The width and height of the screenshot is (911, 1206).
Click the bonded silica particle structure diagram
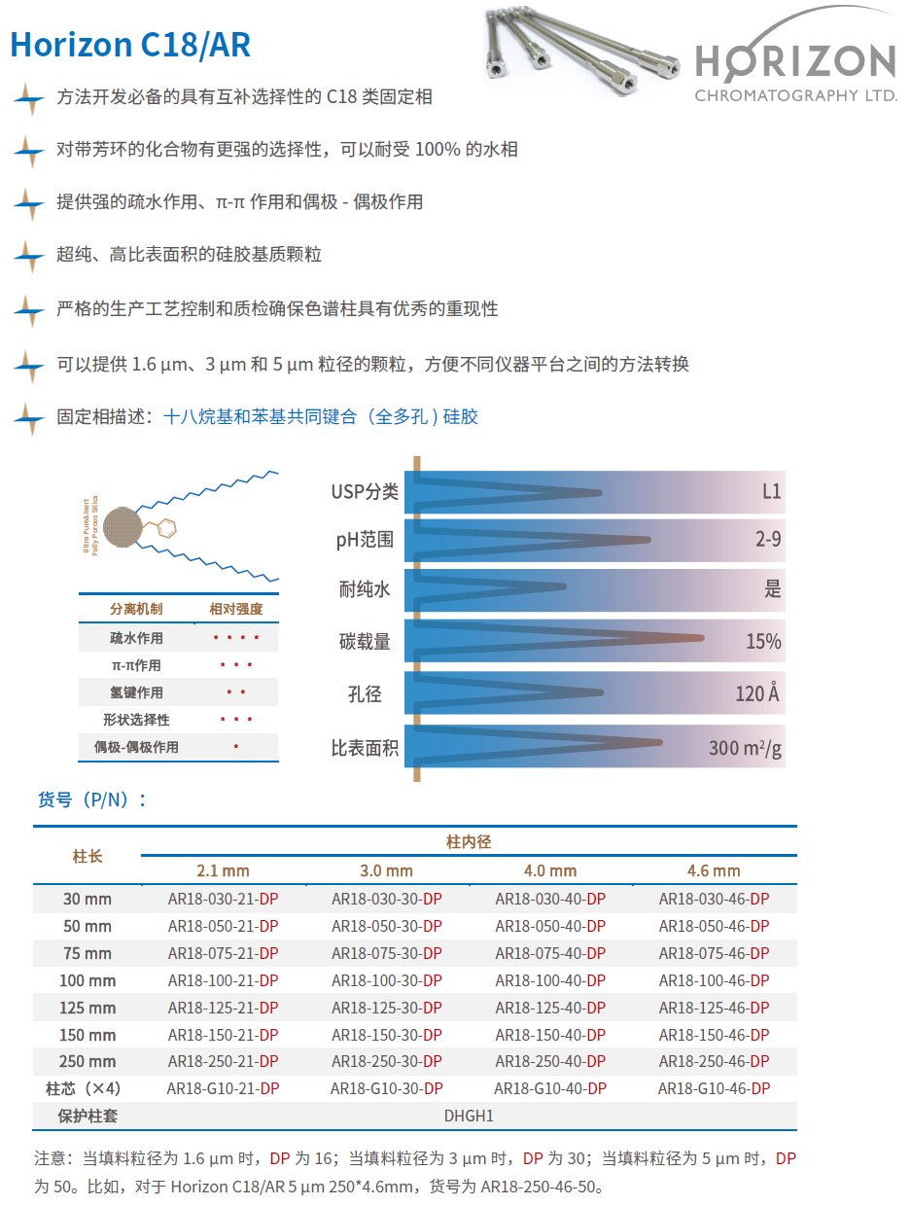[x=181, y=526]
